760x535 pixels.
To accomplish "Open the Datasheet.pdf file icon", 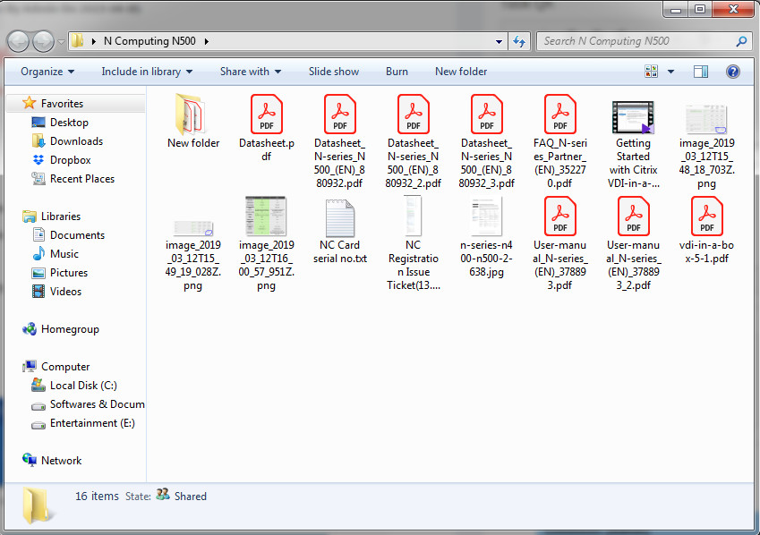I will [x=266, y=114].
